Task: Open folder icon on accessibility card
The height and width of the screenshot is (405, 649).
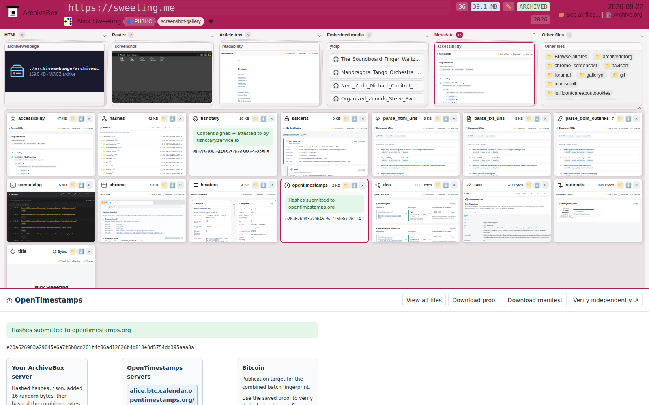Action: [x=73, y=119]
